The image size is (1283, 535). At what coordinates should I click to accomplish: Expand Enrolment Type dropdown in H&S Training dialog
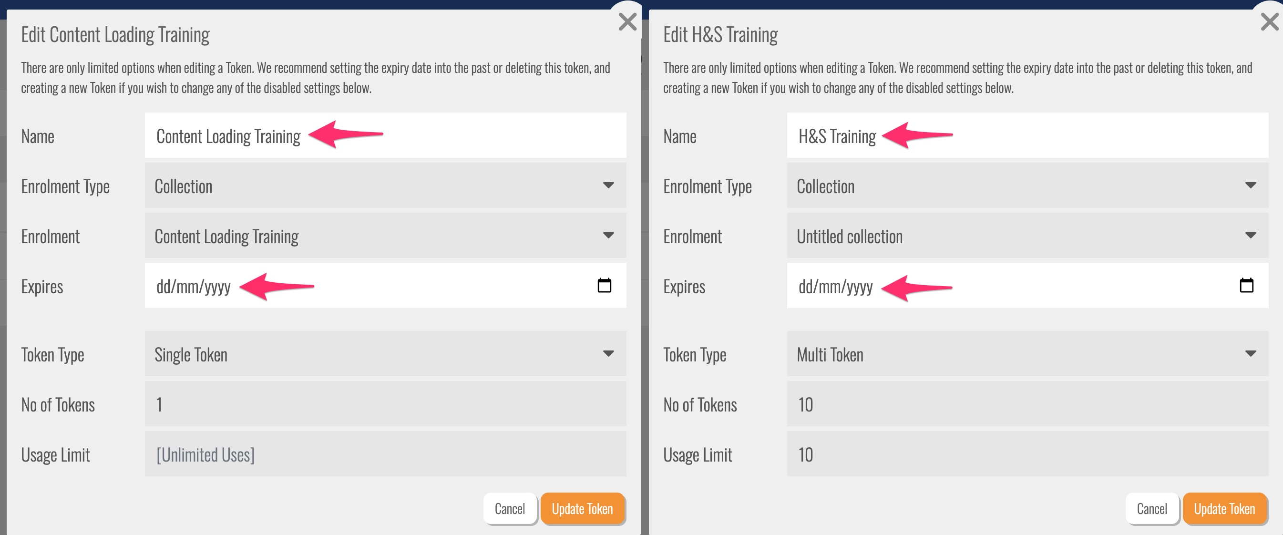(1027, 186)
